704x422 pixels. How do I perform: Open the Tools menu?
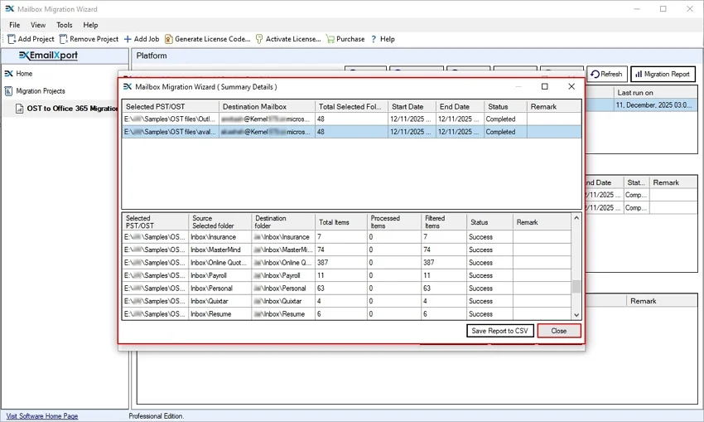pos(65,25)
